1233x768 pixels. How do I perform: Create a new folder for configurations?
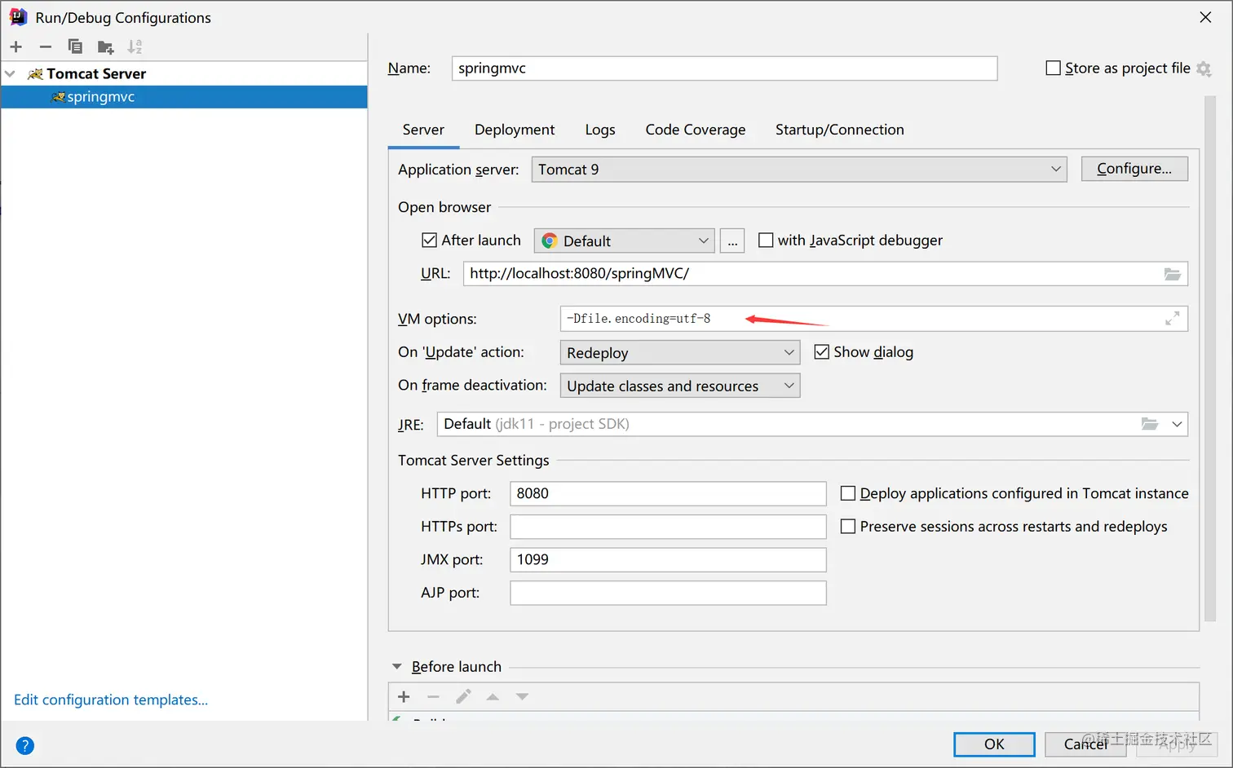105,47
